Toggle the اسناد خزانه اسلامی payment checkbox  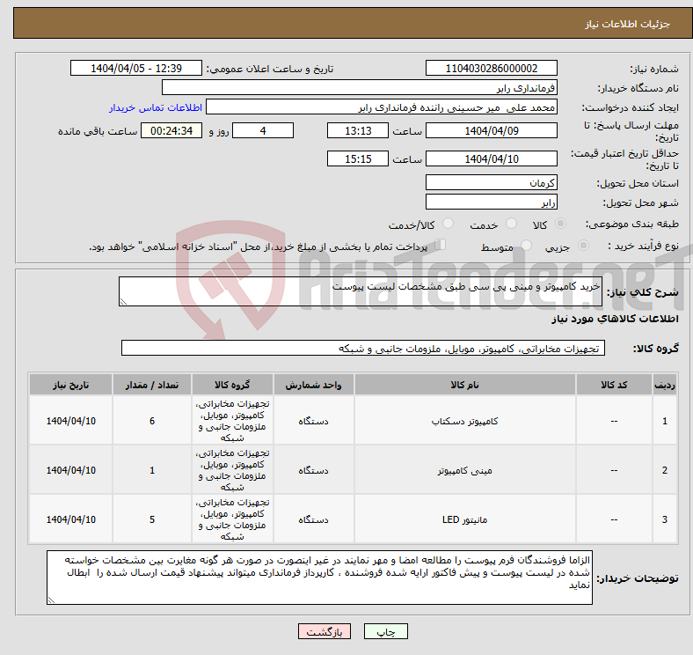point(441,244)
